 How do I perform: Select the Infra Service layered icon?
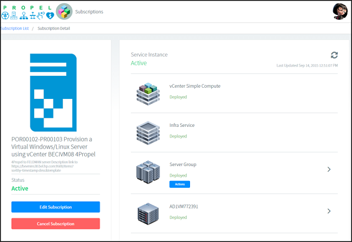coord(148,133)
